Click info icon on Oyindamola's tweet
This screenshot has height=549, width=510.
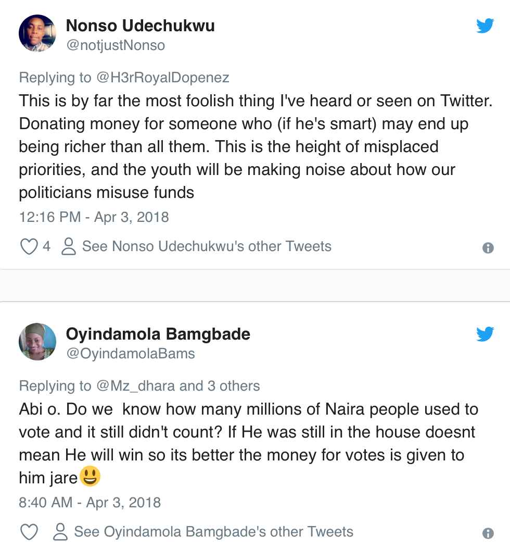coord(488,534)
